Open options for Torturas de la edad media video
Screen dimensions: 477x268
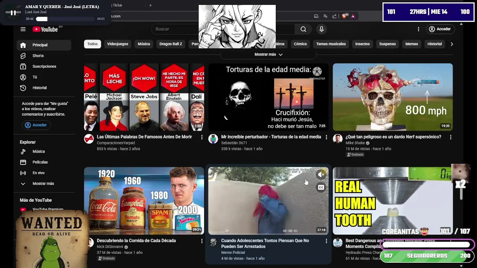[326, 137]
